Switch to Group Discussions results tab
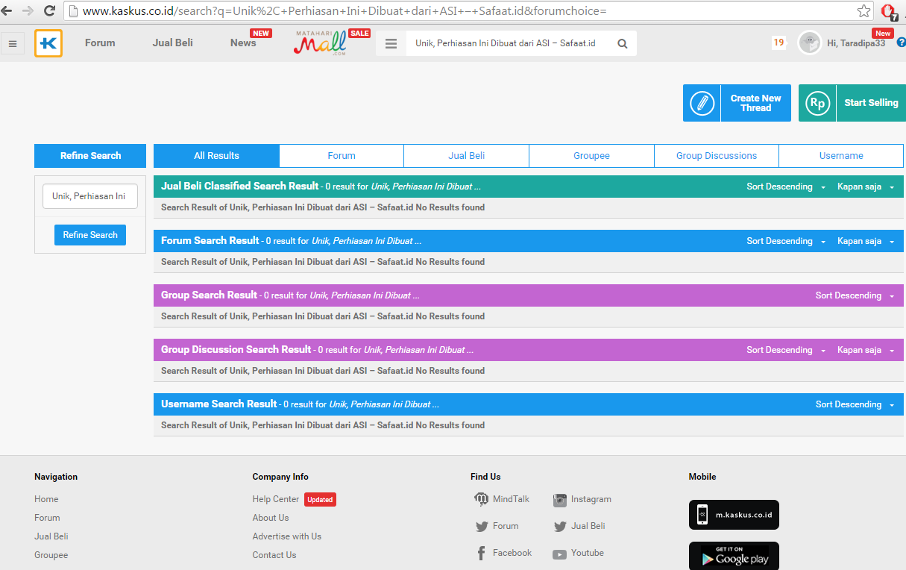906x570 pixels. (717, 156)
